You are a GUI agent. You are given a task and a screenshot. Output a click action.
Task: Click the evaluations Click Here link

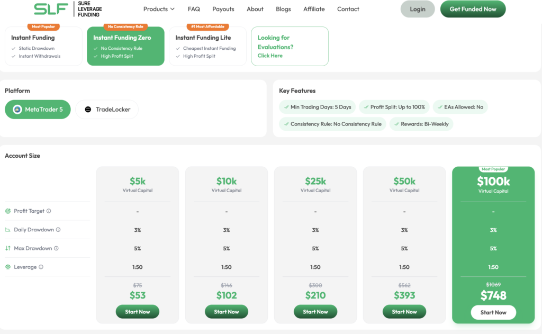[x=269, y=55]
